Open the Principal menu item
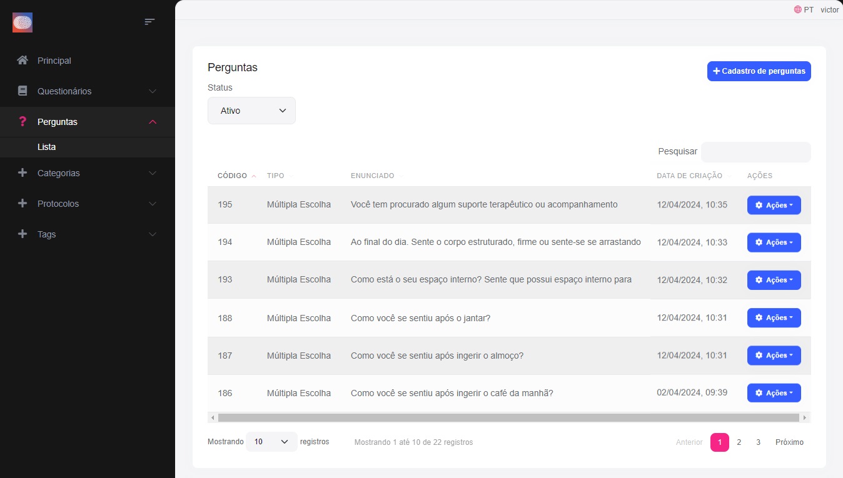The height and width of the screenshot is (478, 843). tap(54, 61)
